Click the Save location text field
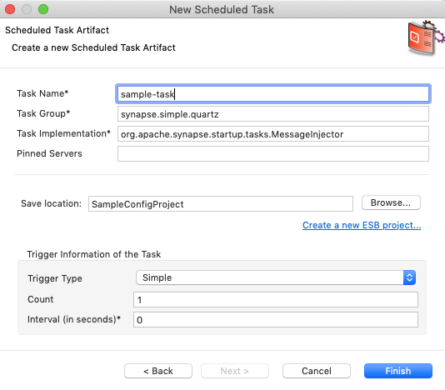Screen dimensions: 445x390 pos(221,204)
